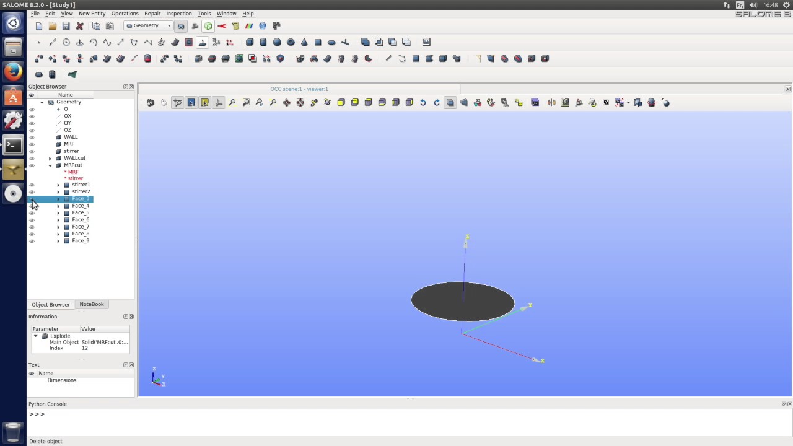Toggle visibility eye for OX axis

tap(32, 116)
